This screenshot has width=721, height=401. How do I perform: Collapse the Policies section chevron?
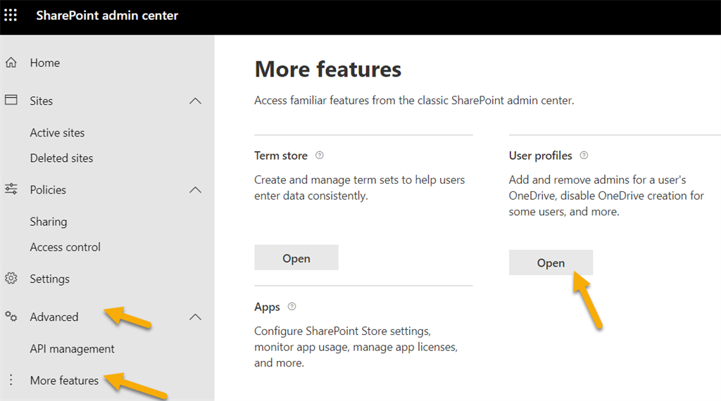(196, 190)
